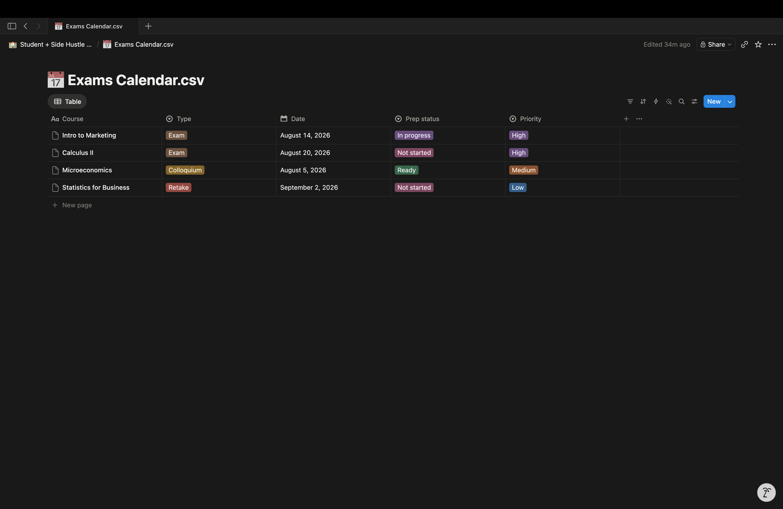783x509 pixels.
Task: Open the database filter icon
Action: [x=630, y=102]
